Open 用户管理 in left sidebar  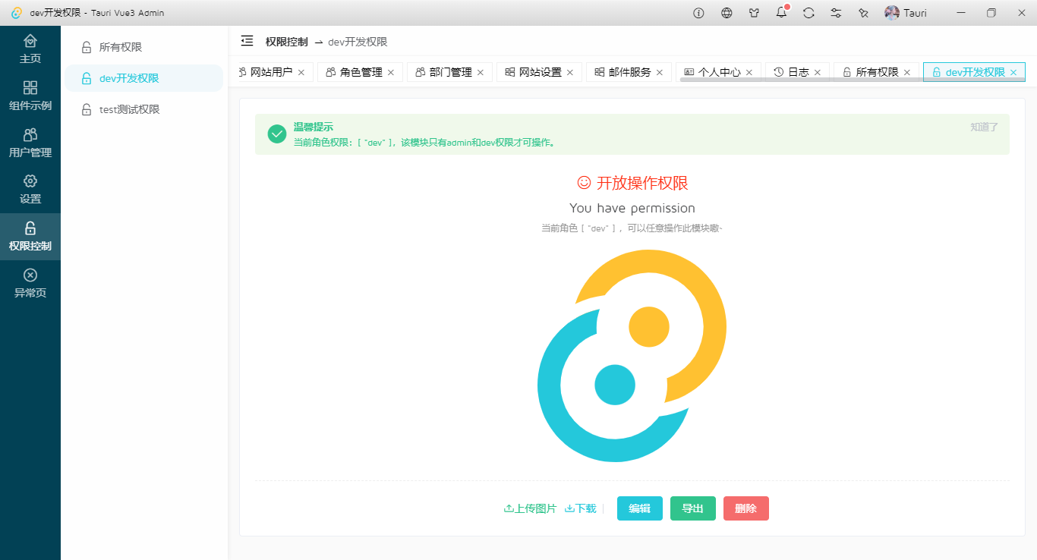30,143
